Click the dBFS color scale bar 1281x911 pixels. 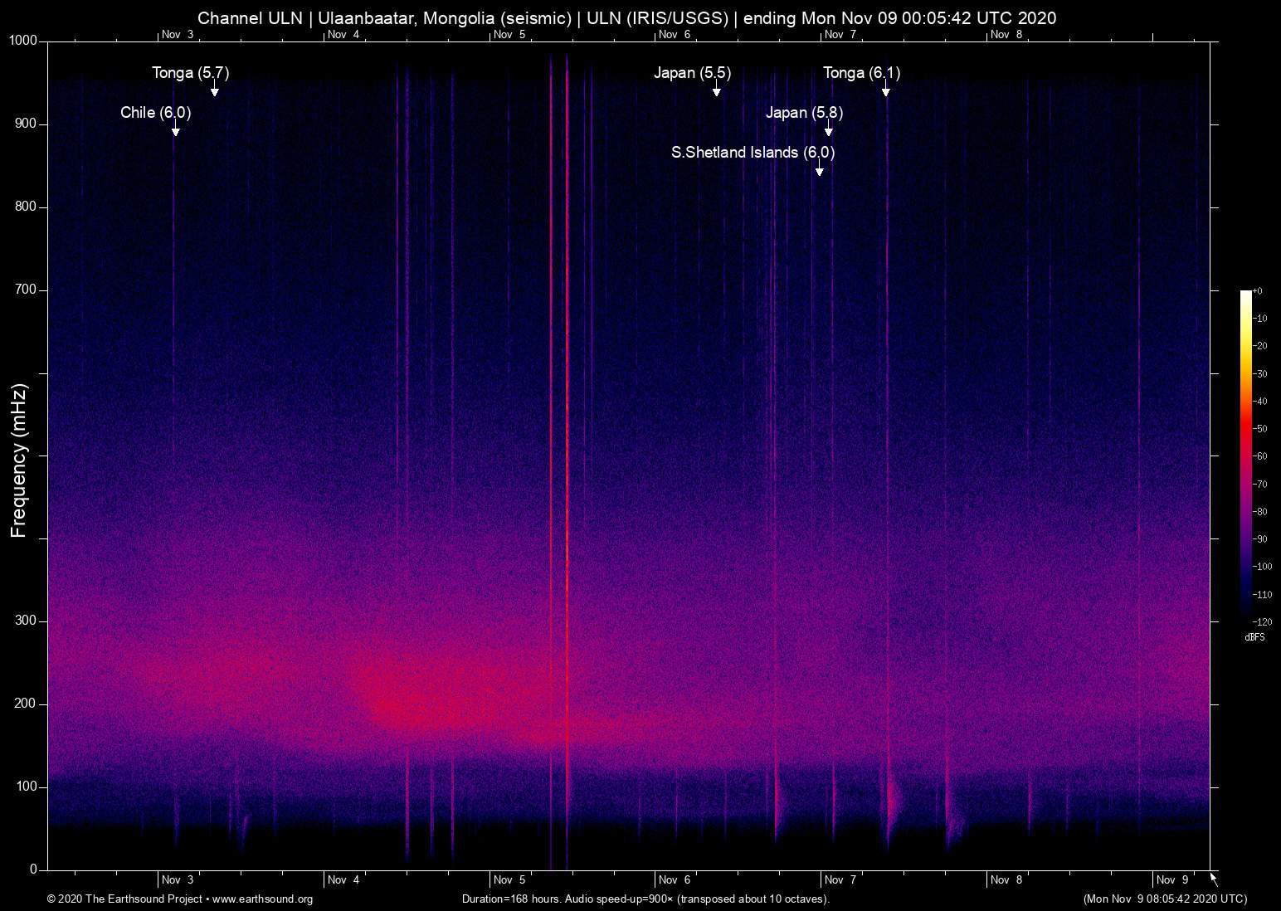click(x=1246, y=456)
